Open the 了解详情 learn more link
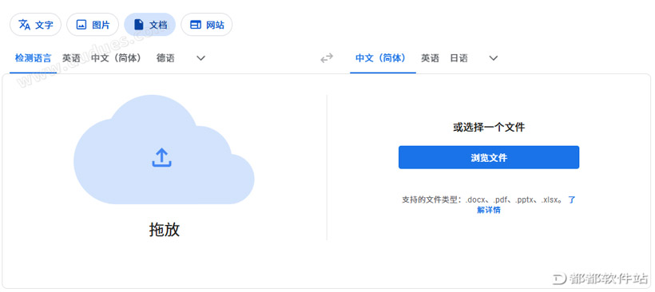Viewport: 655px width, 292px height. 489,210
